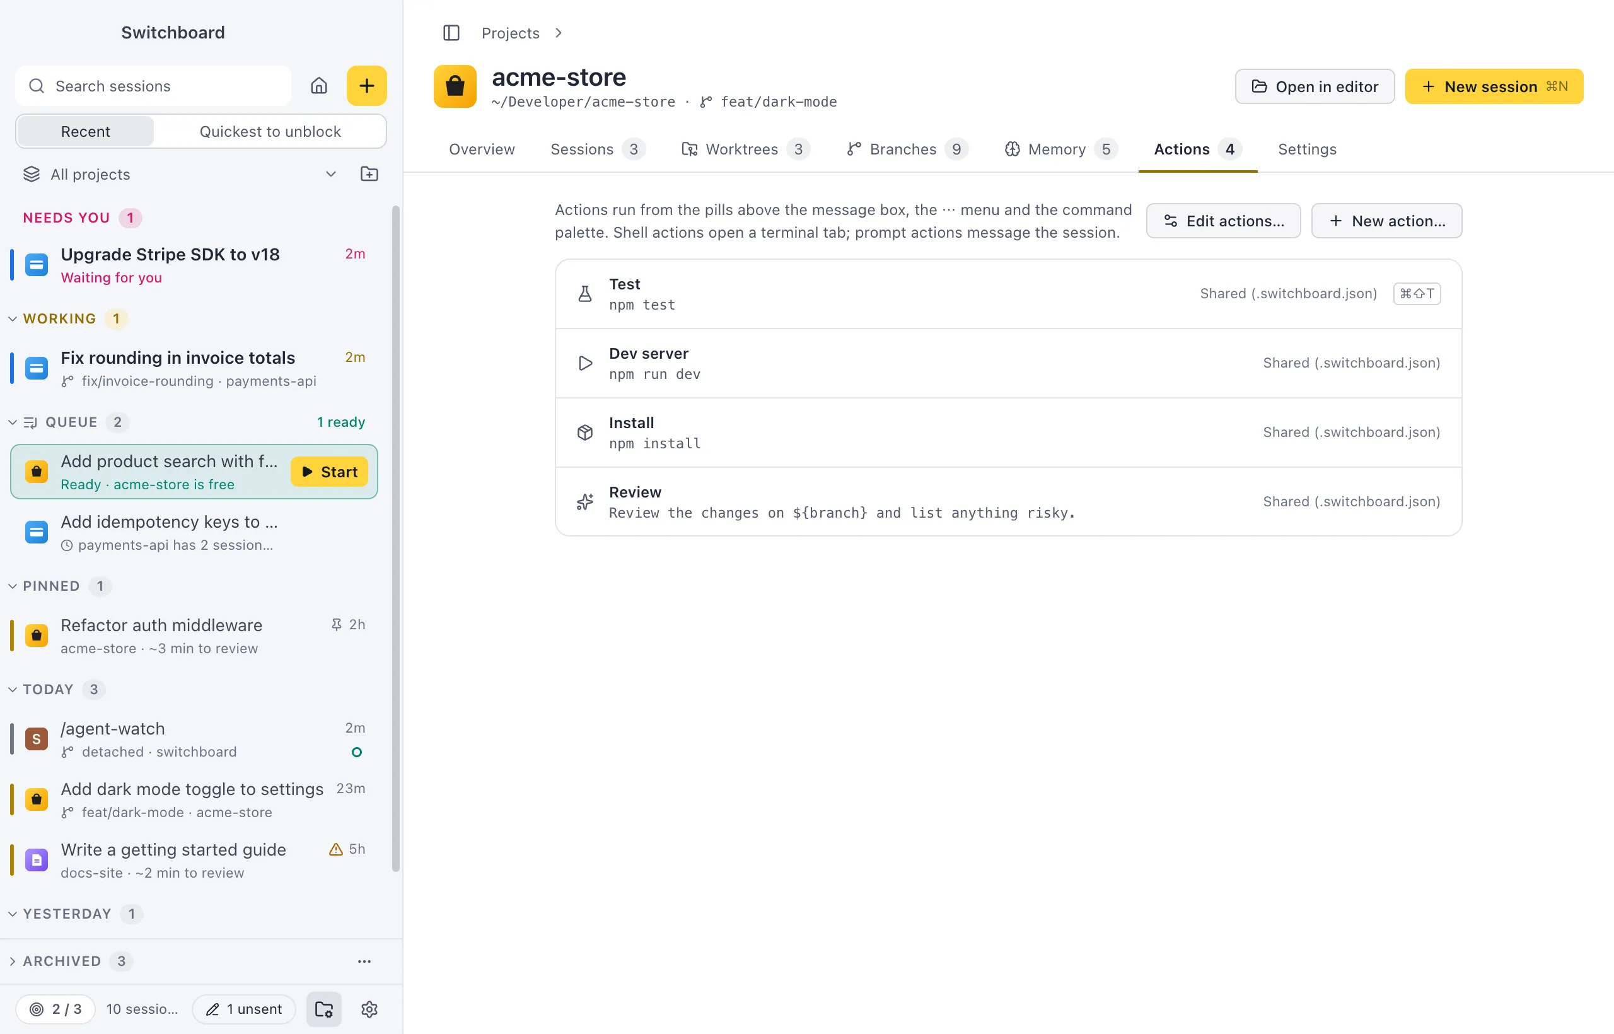Click the flask icon on the Test action
This screenshot has height=1034, width=1614.
(585, 294)
